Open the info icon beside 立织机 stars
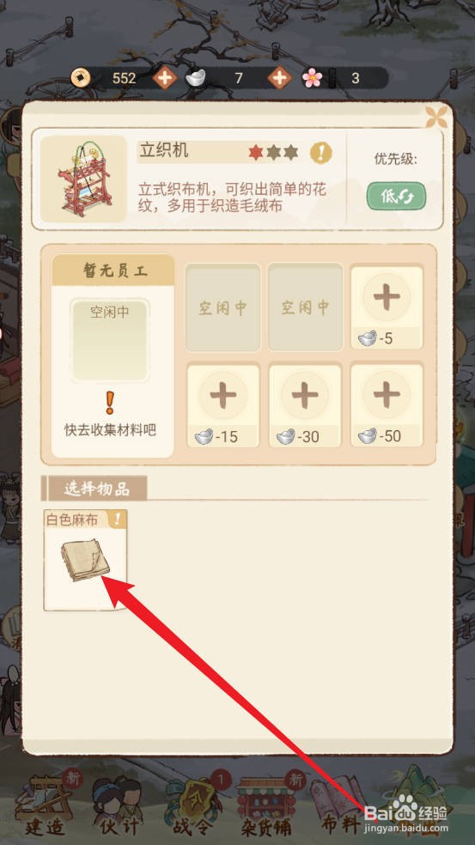475x845 pixels. click(320, 153)
